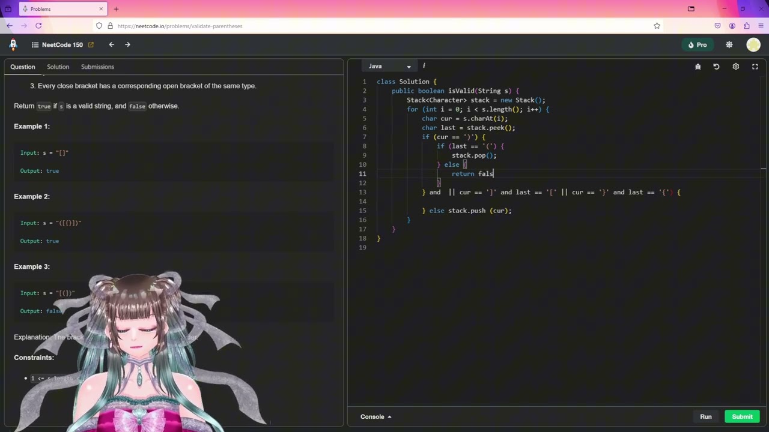Click the 'Constraints:' heading
The height and width of the screenshot is (432, 769).
point(34,357)
